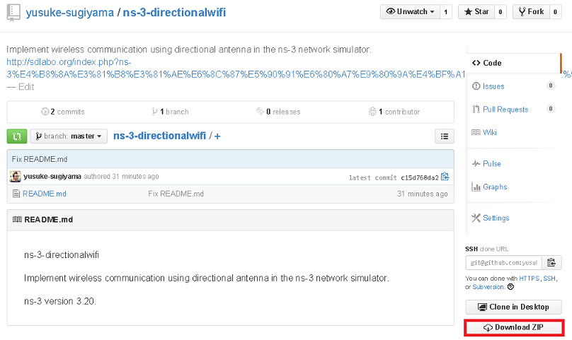Click the SSH clone URL field
The width and height of the screenshot is (572, 340).
click(503, 262)
